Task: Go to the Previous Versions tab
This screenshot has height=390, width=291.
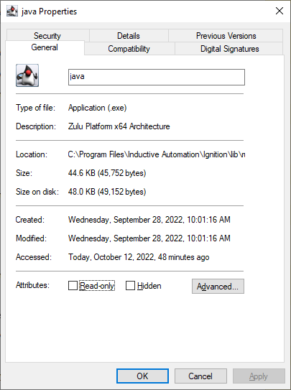Action: (226, 36)
